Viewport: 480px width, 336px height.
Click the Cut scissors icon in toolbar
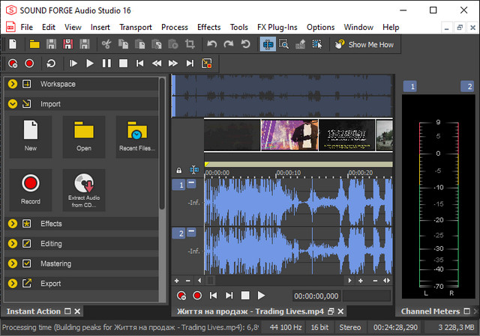(x=106, y=45)
